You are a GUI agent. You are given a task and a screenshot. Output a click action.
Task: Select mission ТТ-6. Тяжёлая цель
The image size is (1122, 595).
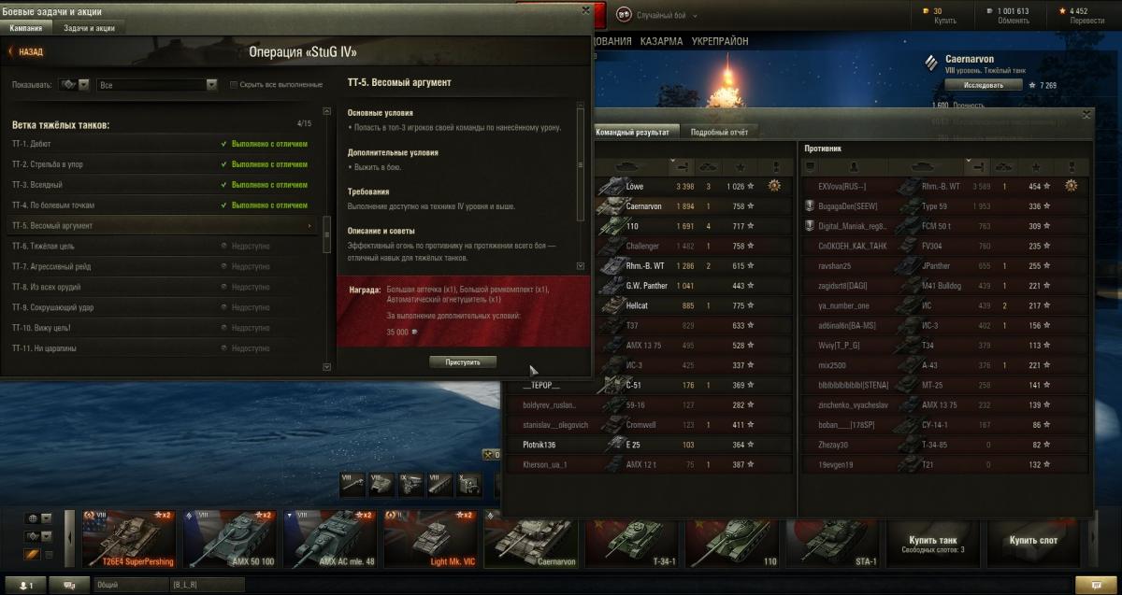161,246
